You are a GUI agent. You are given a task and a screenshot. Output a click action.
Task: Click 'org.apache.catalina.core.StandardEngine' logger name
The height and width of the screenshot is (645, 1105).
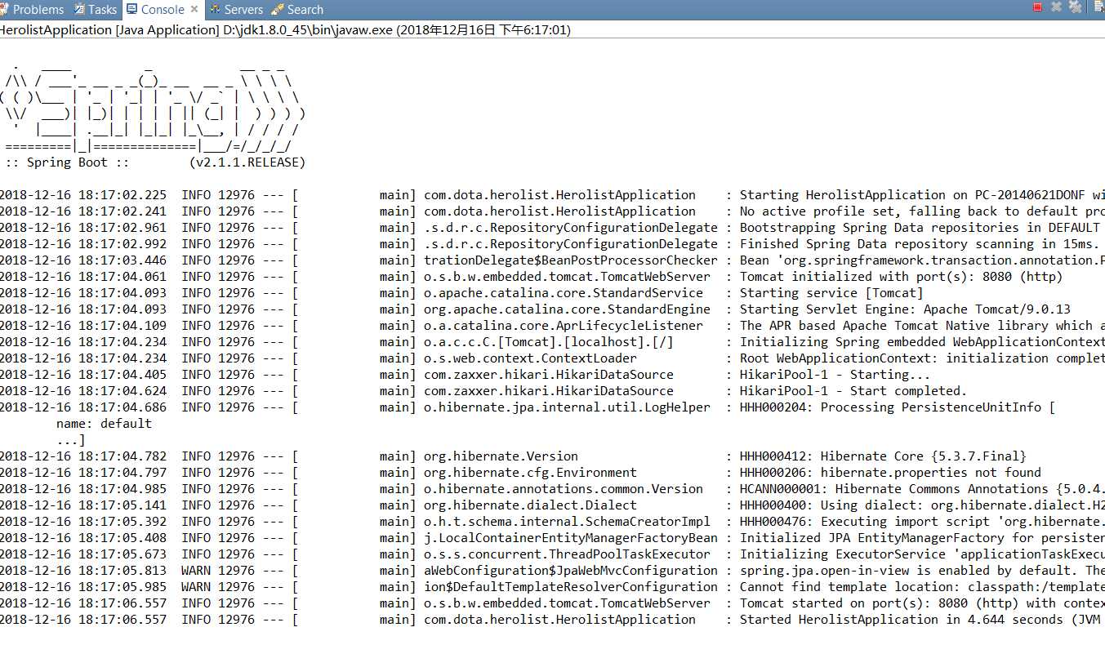pos(567,309)
